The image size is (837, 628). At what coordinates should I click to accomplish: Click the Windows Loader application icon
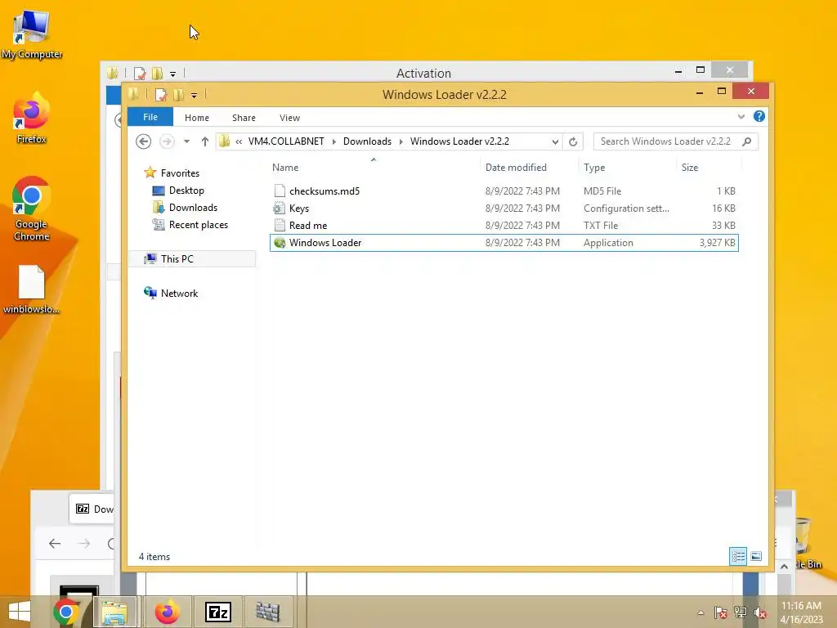[x=280, y=242]
